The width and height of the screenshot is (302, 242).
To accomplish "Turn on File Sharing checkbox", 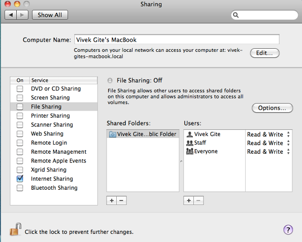I will click(20, 107).
